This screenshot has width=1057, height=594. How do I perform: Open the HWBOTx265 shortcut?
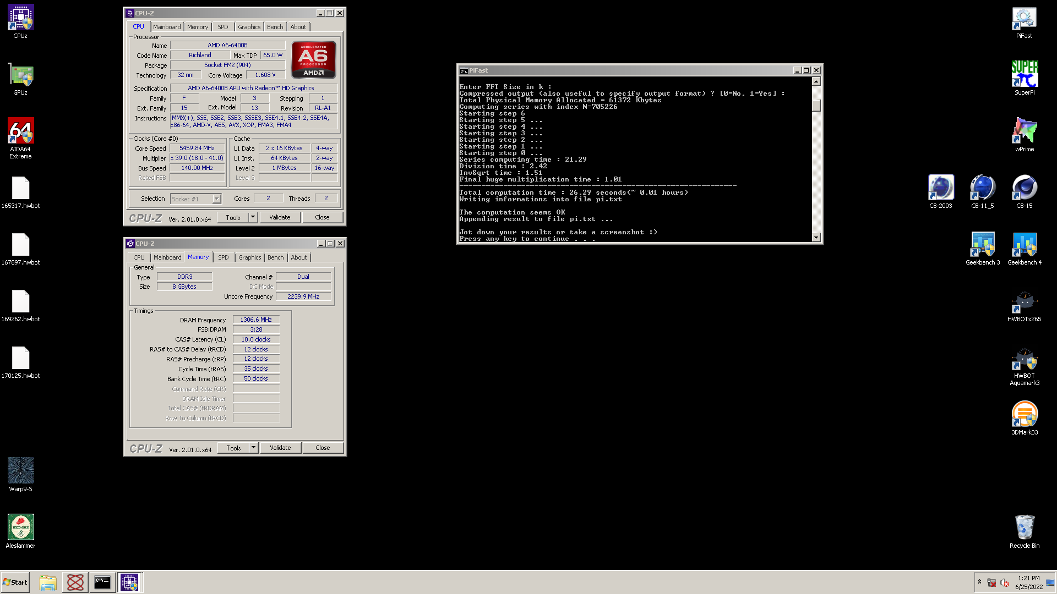(1024, 306)
